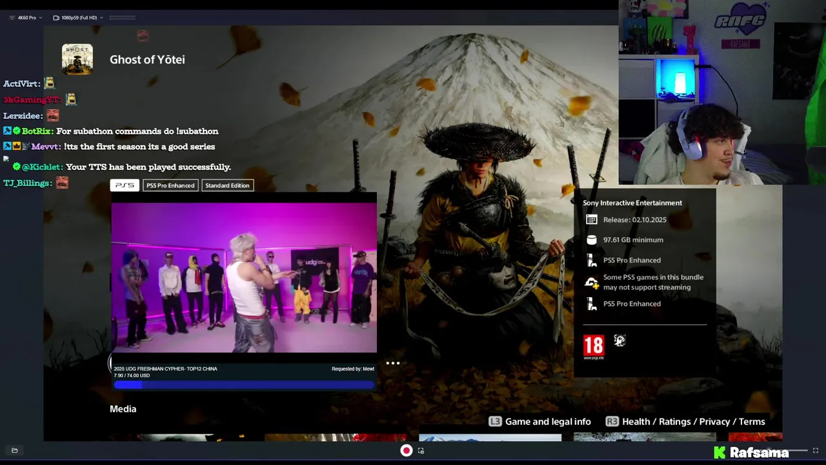Click Mevvt's '!tts the first season' message
This screenshot has width=826, height=465.
tap(139, 147)
